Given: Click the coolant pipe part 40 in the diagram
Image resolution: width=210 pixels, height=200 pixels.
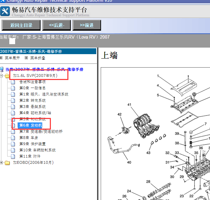Looking at the screenshot, I should coord(123,145).
